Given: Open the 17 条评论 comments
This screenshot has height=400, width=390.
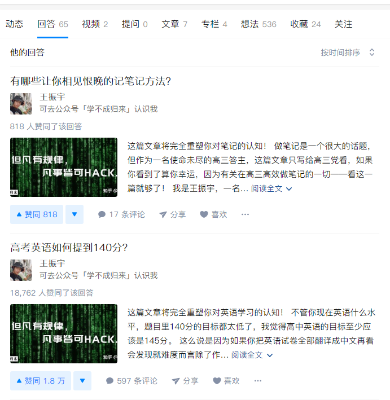Looking at the screenshot, I should coord(121,214).
